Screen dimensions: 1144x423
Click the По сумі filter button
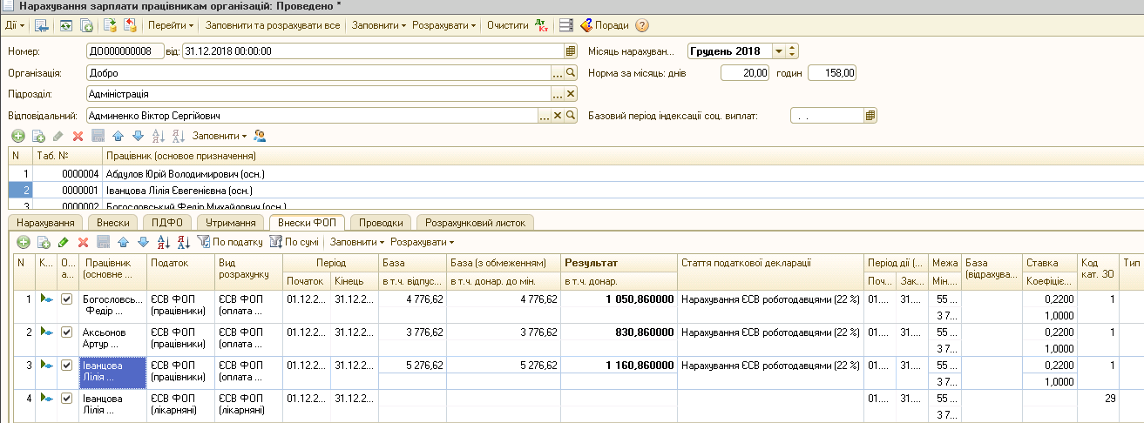(x=294, y=241)
